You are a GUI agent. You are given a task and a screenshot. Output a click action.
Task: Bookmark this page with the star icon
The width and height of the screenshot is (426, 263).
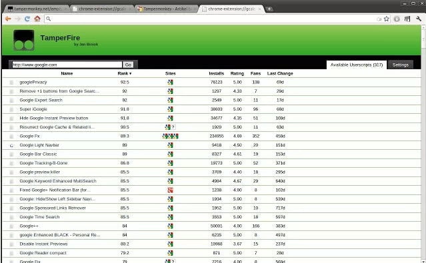[x=387, y=19]
